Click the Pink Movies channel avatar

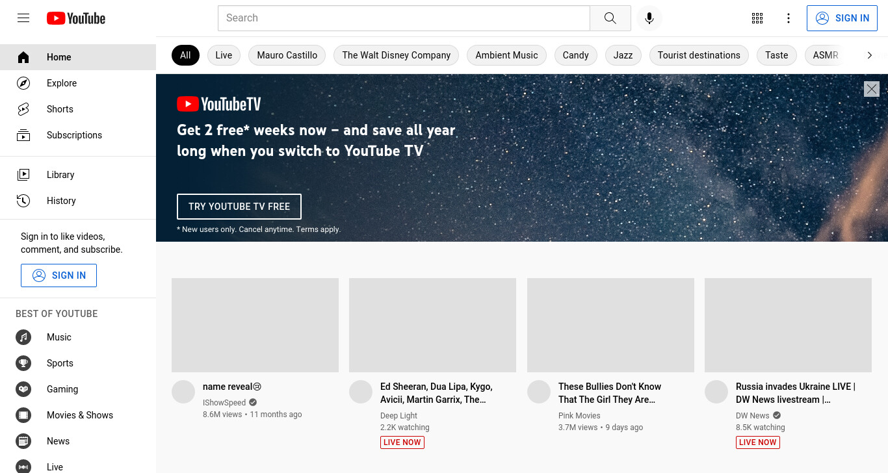539,392
